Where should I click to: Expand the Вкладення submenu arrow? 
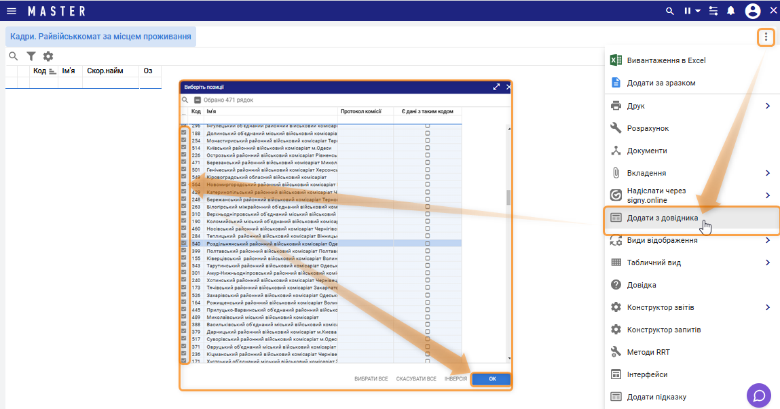pos(768,173)
